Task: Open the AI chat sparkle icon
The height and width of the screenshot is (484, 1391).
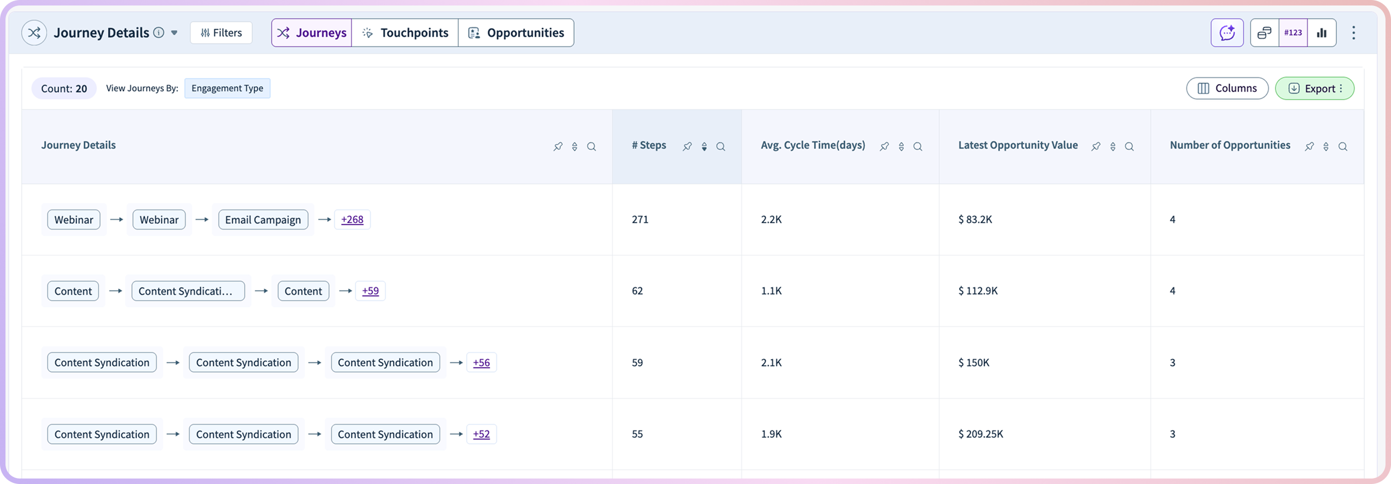Action: (1227, 33)
